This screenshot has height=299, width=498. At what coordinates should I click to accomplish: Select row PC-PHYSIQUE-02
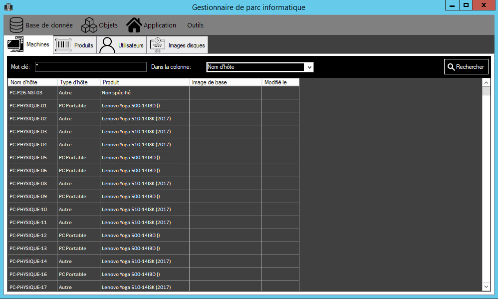pos(153,118)
